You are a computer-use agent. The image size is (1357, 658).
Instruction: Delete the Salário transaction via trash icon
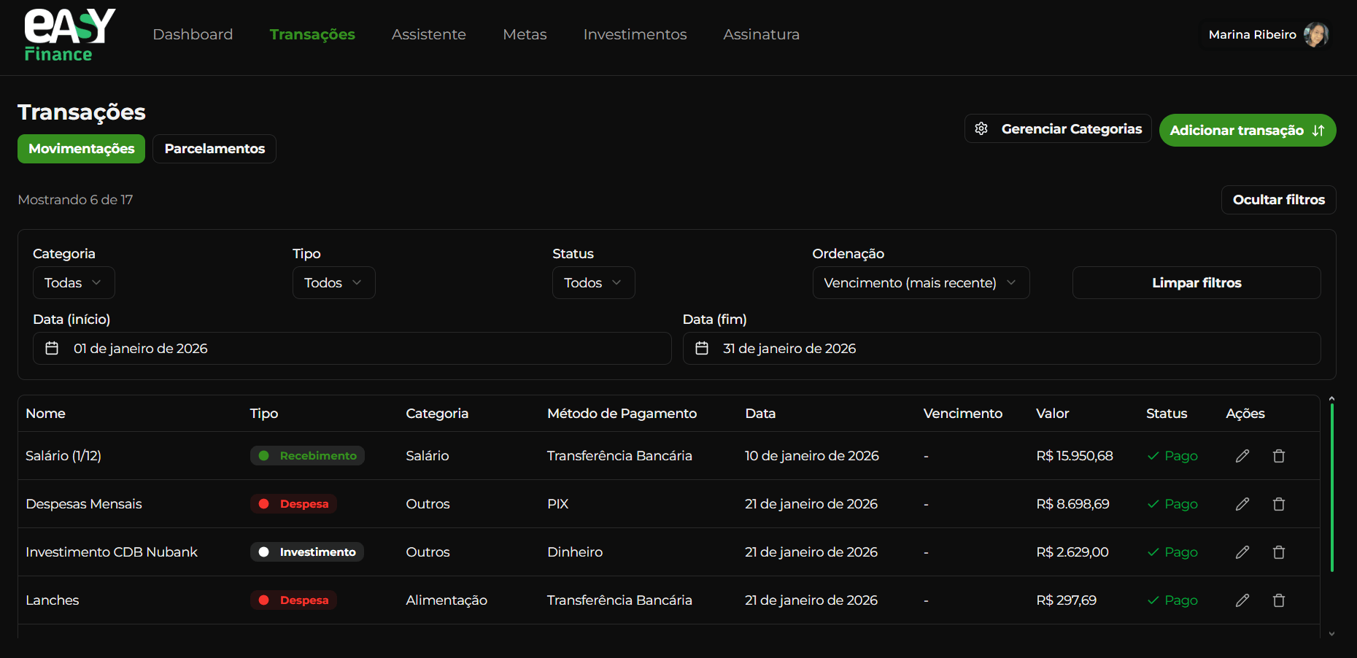tap(1279, 455)
